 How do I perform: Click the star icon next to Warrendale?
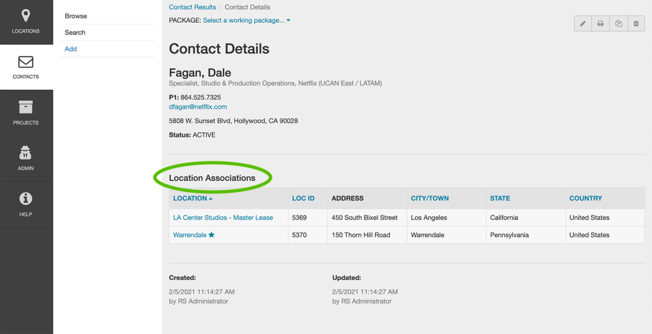tap(211, 235)
